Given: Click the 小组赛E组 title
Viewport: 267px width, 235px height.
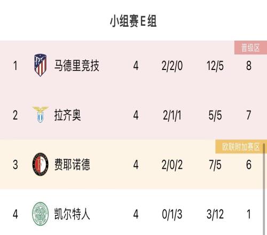Looking at the screenshot, I should pos(133,21).
